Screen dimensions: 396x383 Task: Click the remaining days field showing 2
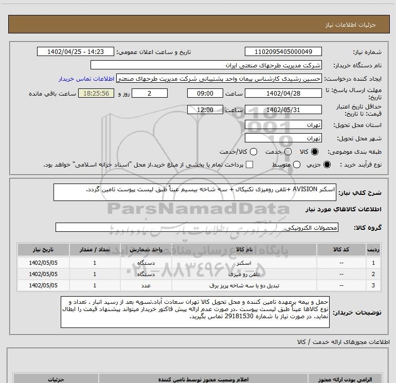click(x=150, y=93)
